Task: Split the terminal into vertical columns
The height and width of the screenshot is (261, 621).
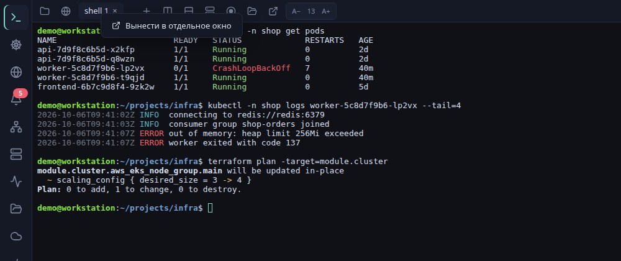Action: 168,11
